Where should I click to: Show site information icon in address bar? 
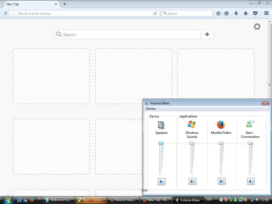pos(13,13)
